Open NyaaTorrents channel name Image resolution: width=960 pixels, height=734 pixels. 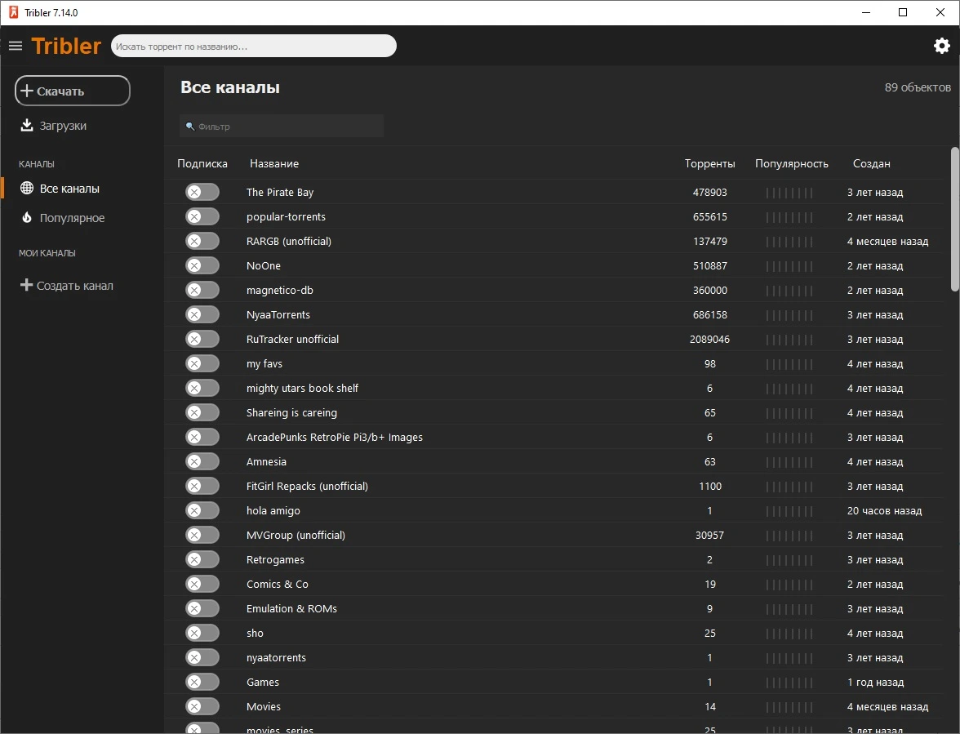pyautogui.click(x=278, y=314)
